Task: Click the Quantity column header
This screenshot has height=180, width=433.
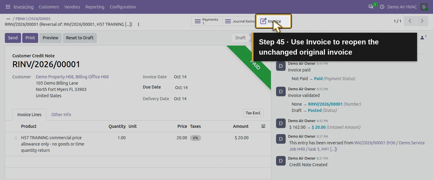Action: click(x=117, y=126)
